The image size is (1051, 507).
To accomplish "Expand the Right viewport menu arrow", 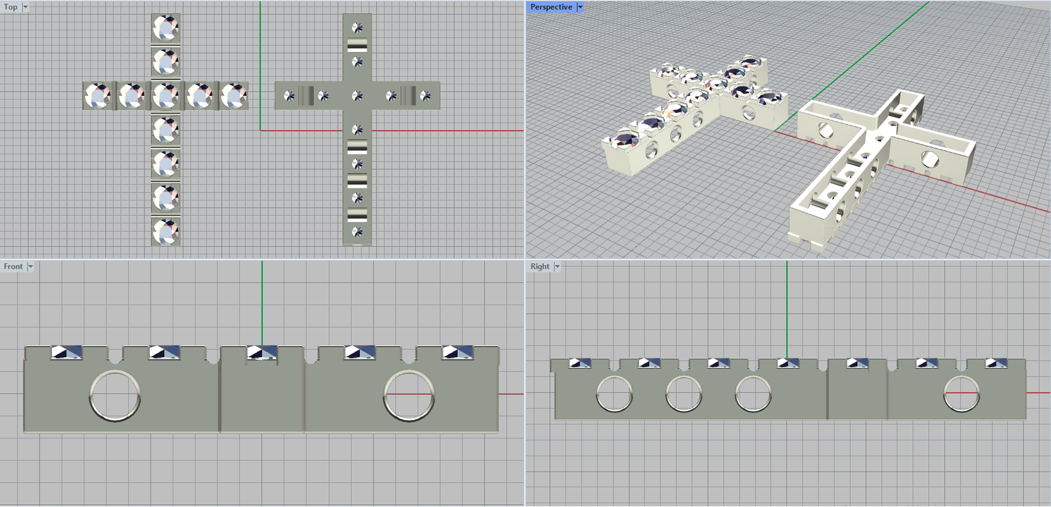I will (557, 267).
